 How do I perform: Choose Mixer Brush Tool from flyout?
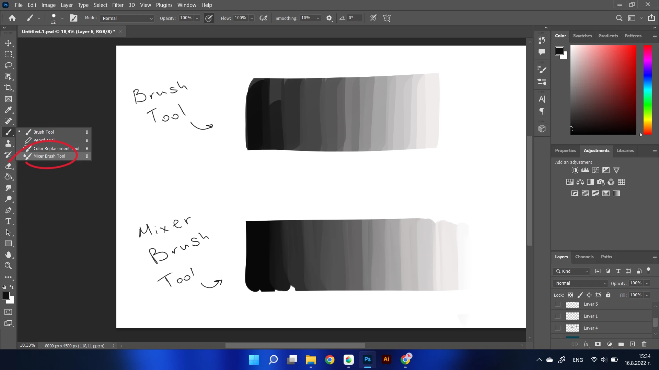coord(49,156)
